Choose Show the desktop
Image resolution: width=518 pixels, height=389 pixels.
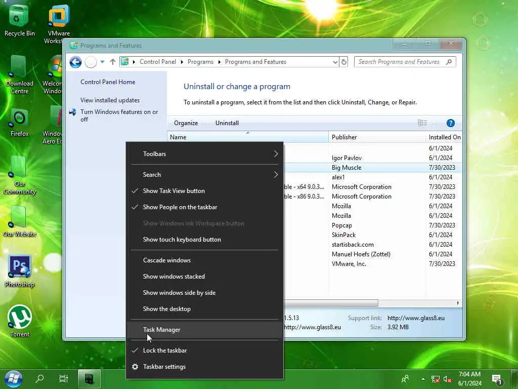[205, 309]
